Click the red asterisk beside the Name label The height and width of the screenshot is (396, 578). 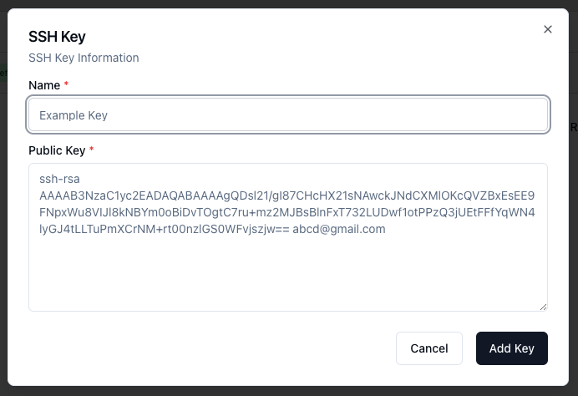(66, 84)
